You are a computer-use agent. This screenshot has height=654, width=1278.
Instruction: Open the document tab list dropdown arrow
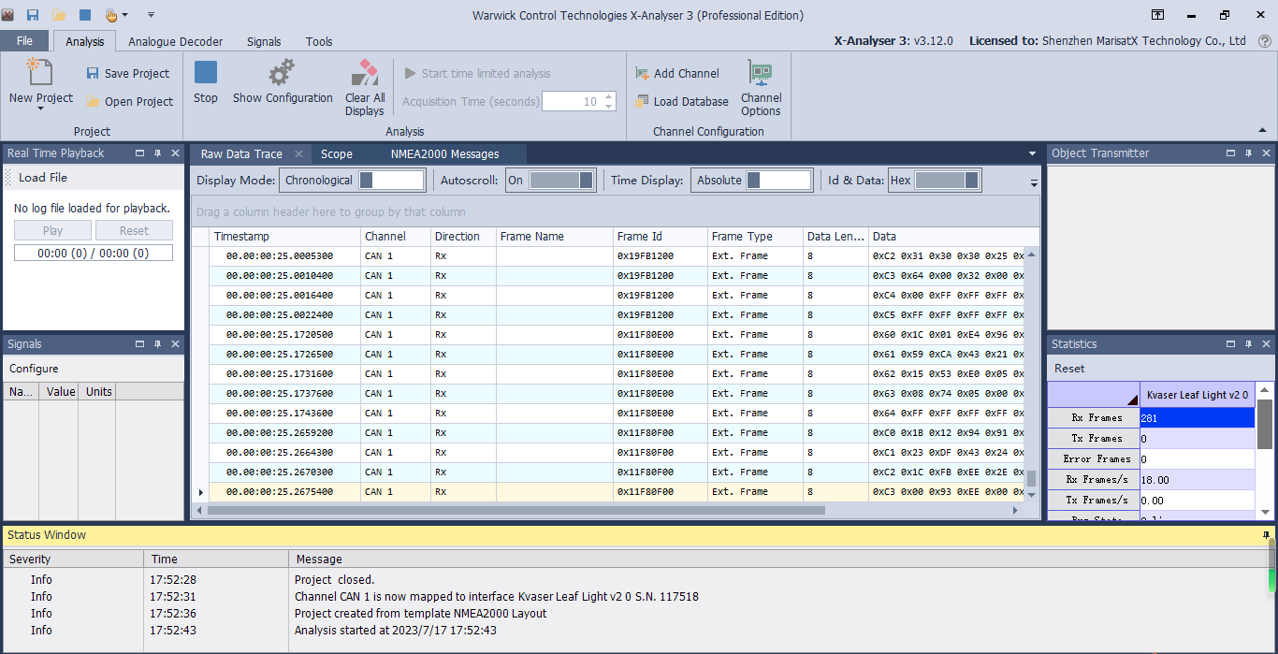[1032, 153]
